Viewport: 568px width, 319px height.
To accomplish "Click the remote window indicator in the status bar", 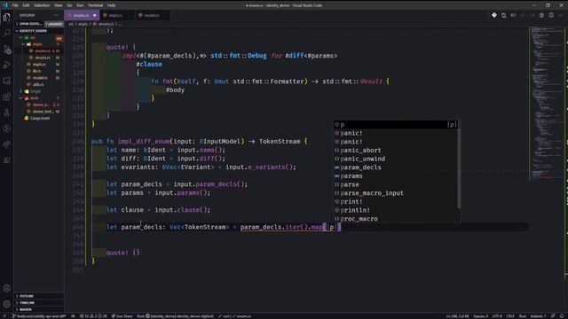I will (4, 316).
